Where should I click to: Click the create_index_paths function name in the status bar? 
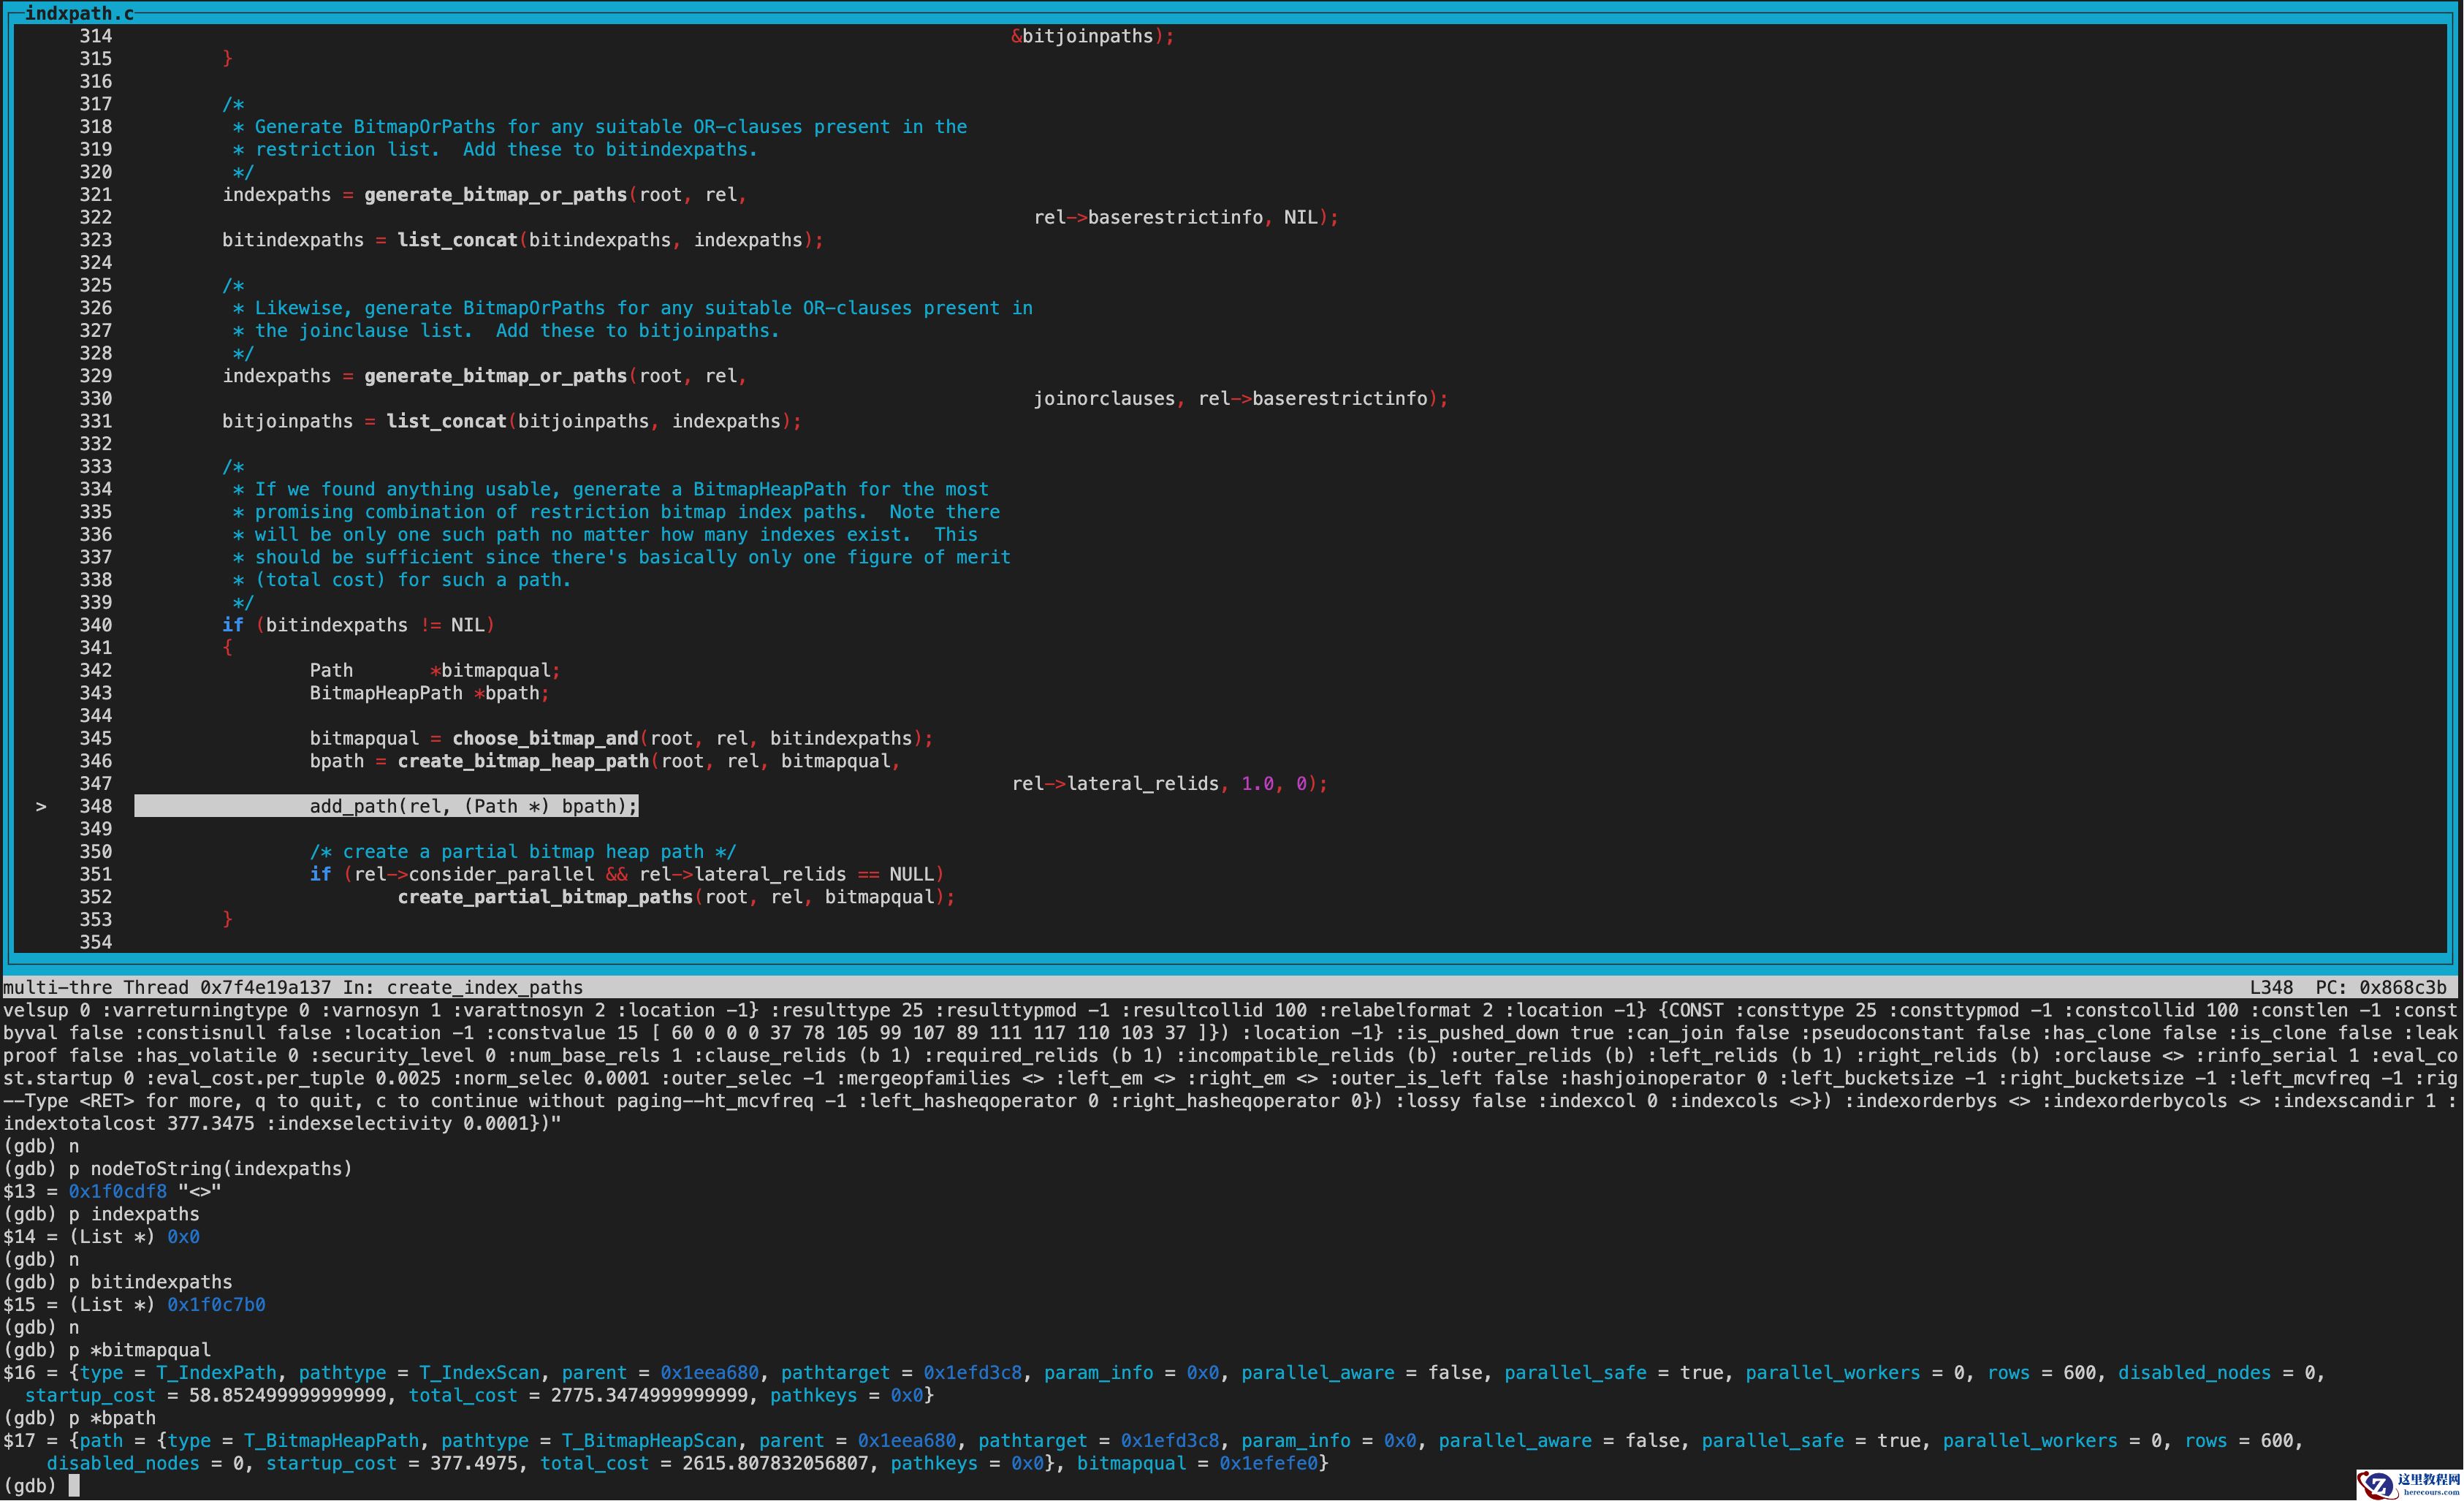coord(484,987)
